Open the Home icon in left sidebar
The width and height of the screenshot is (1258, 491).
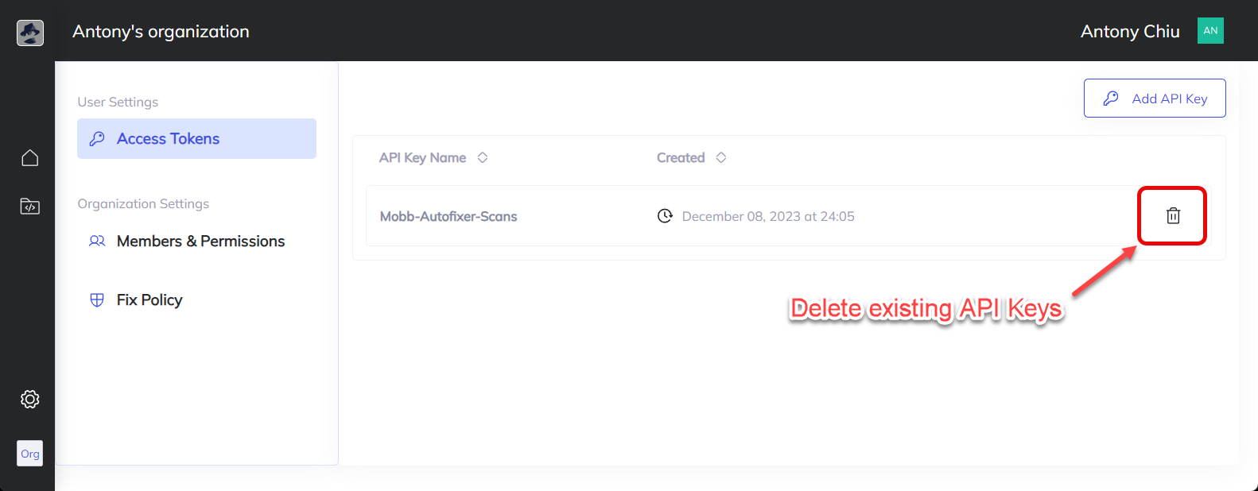coord(30,158)
